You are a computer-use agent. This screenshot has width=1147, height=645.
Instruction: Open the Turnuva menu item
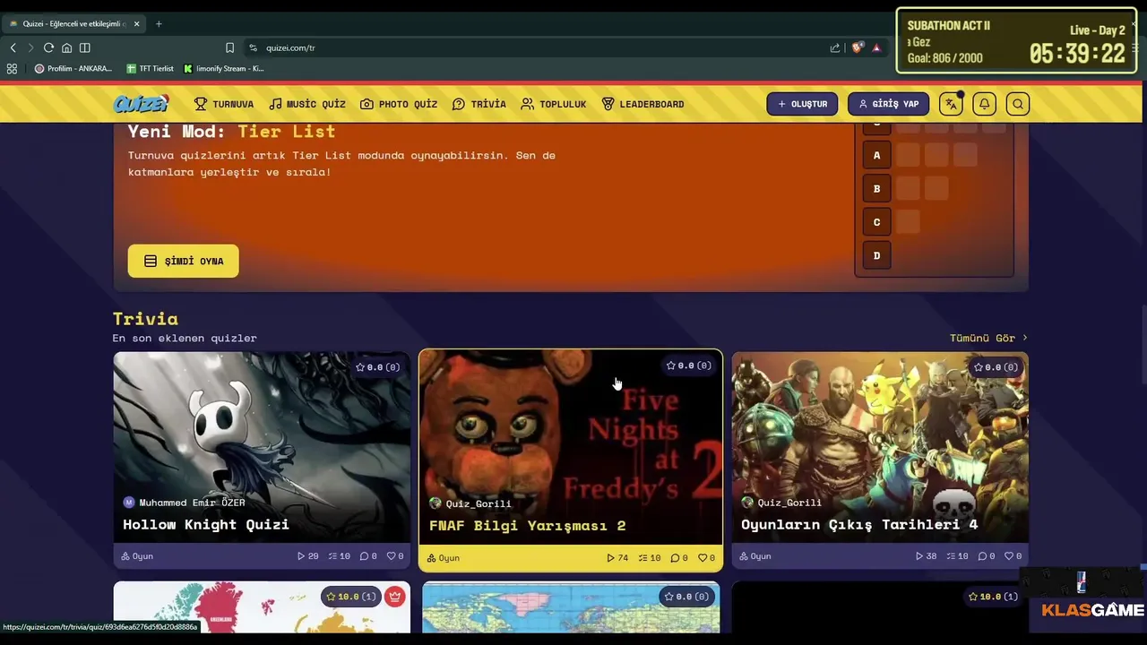[224, 104]
